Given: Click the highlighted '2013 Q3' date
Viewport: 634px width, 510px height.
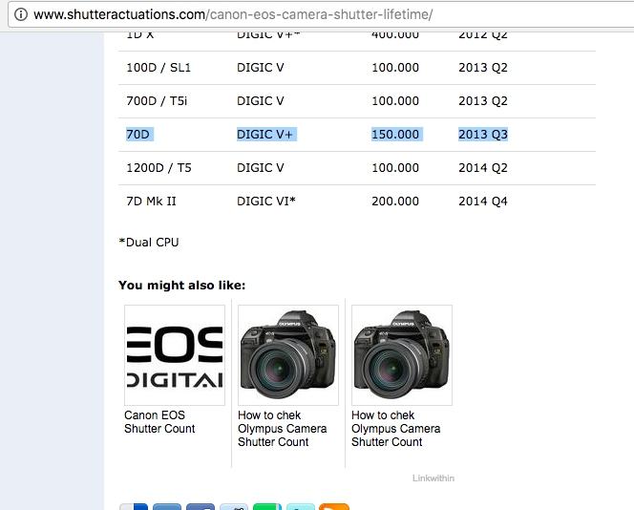Looking at the screenshot, I should point(483,135).
